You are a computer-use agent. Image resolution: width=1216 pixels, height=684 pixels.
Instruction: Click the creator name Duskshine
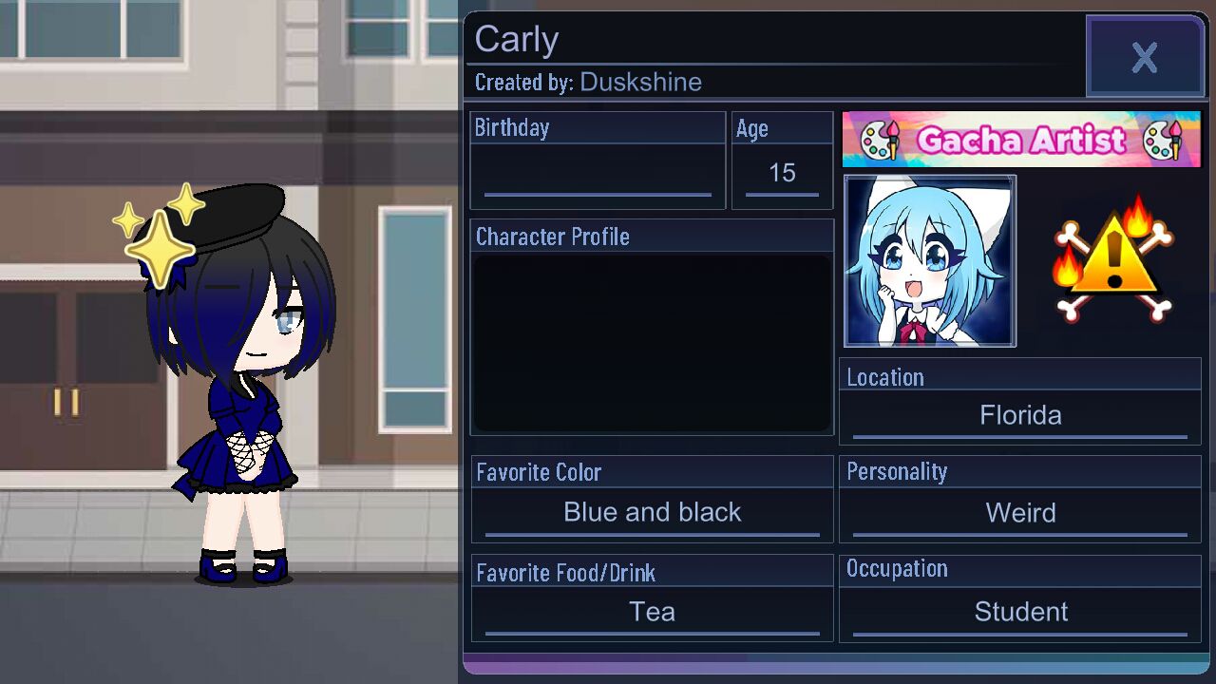pyautogui.click(x=640, y=83)
